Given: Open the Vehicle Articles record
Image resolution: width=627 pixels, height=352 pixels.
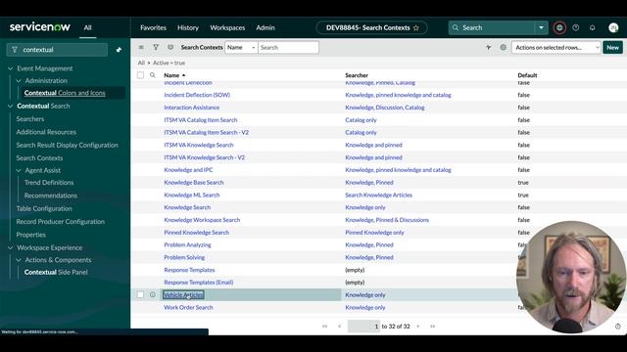Looking at the screenshot, I should click(x=183, y=295).
